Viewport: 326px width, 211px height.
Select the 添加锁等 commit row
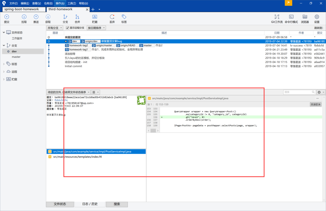186,54
